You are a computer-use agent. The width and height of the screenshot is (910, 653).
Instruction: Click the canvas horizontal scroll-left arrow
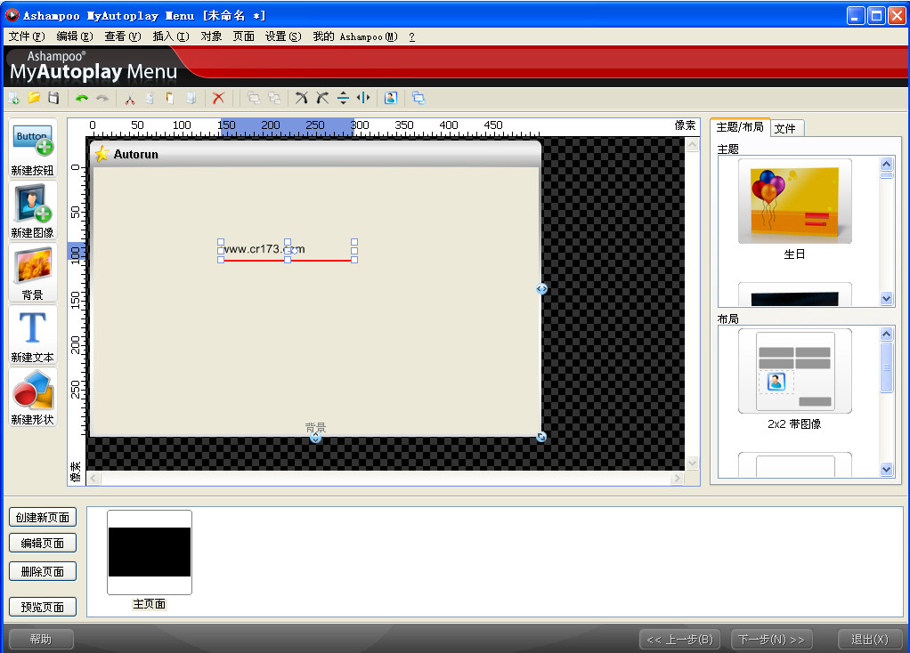(x=93, y=479)
